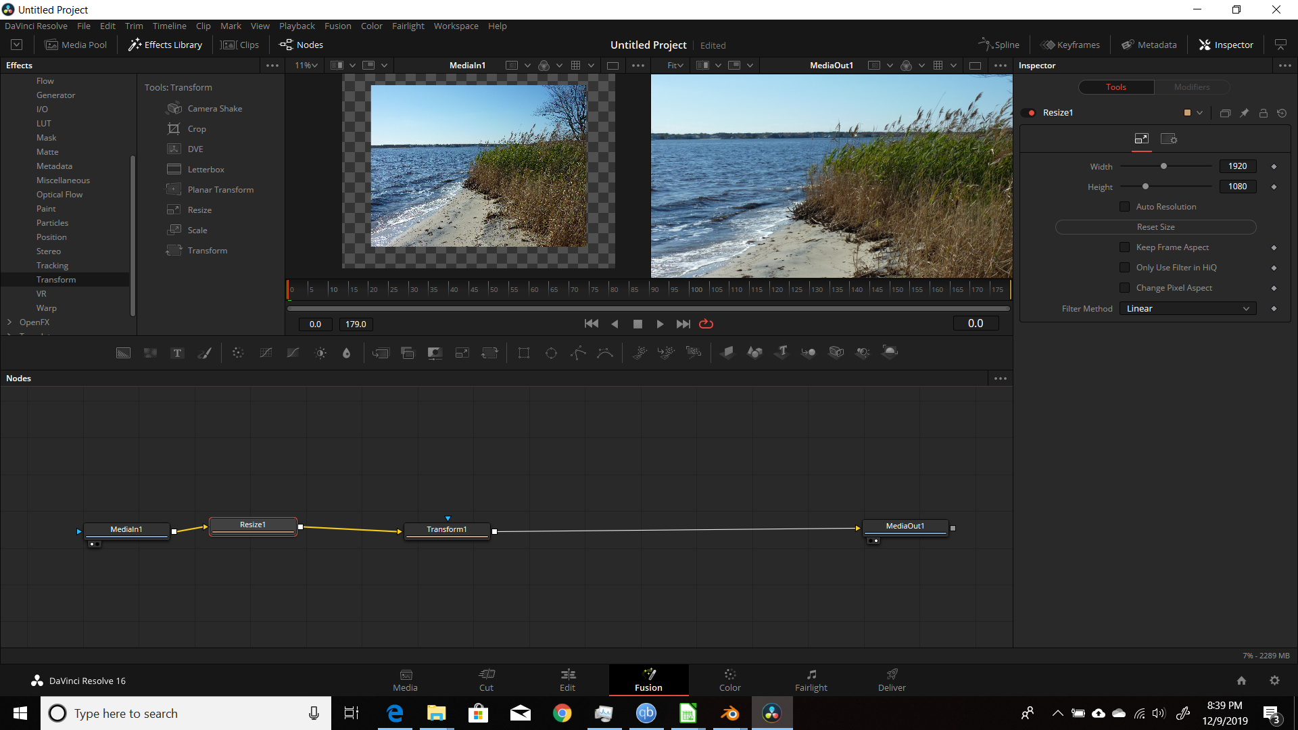Screen dimensions: 1298x730
Task: Enable Keep Frame Aspect checkbox
Action: [x=1125, y=247]
